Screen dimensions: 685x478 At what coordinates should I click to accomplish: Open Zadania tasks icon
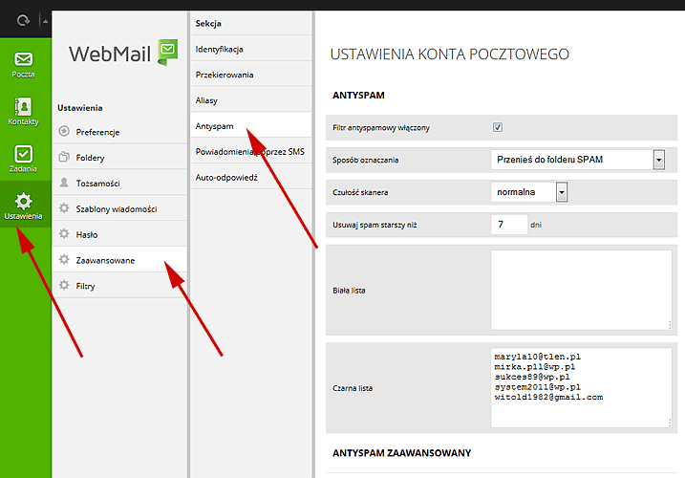pos(23,154)
